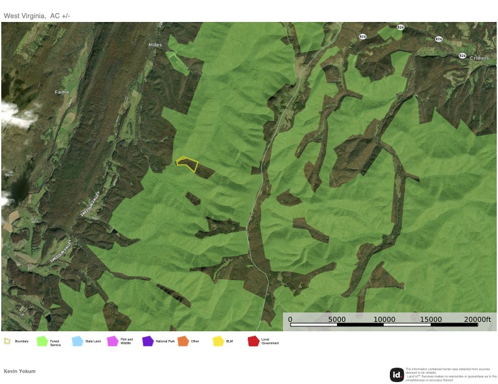Click the 5000 mark on scale bar

337,319
